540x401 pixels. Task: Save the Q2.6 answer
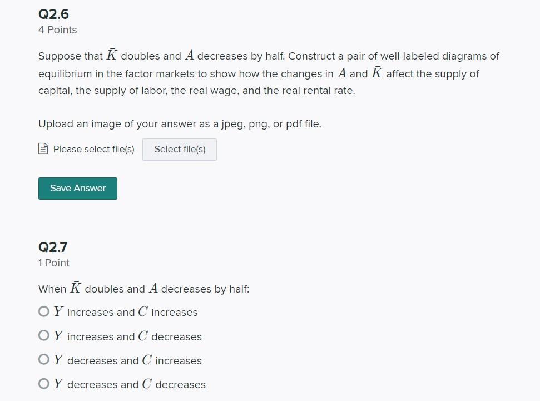click(x=78, y=189)
